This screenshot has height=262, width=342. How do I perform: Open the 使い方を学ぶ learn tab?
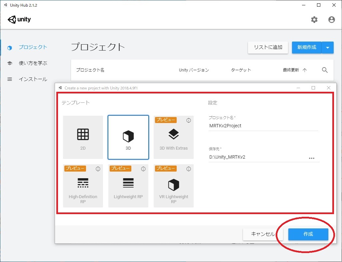click(27, 63)
